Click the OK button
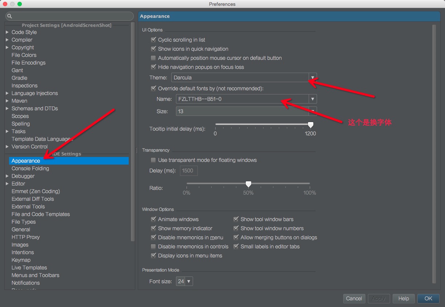Image resolution: width=445 pixels, height=307 pixels. 428,299
